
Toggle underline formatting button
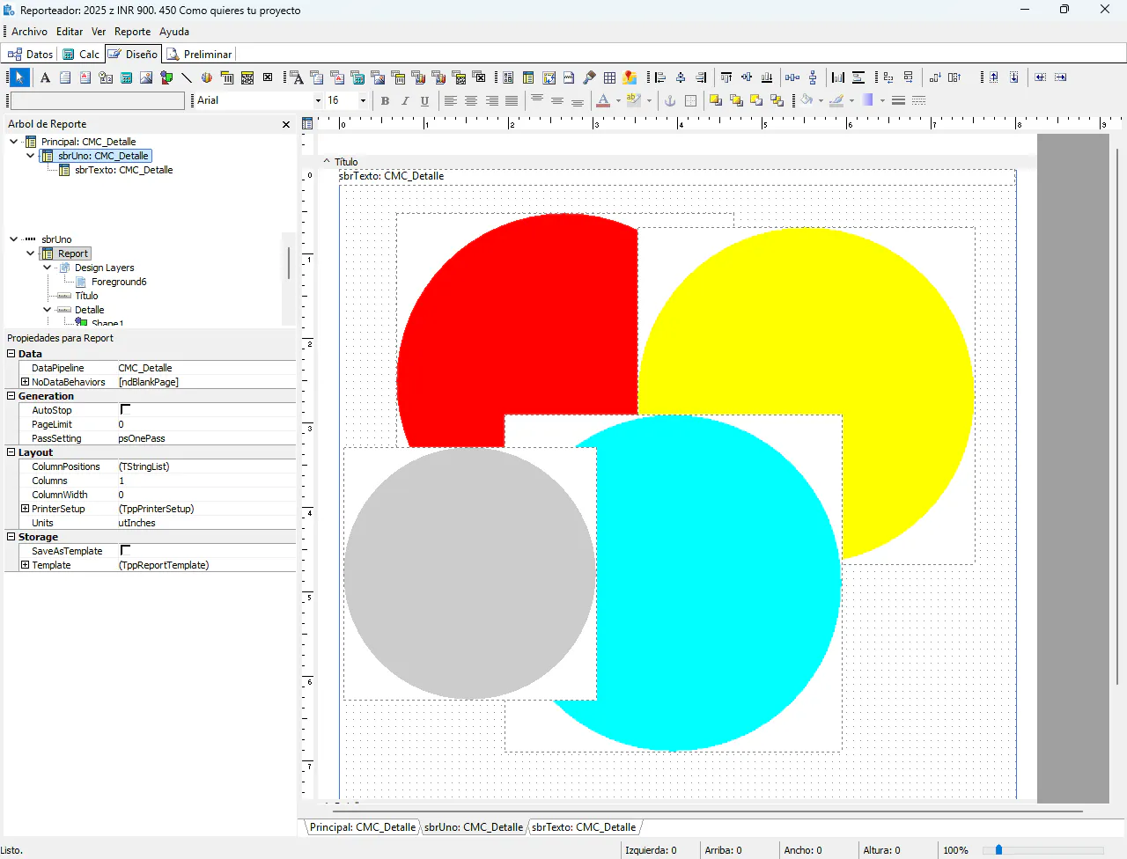(424, 100)
